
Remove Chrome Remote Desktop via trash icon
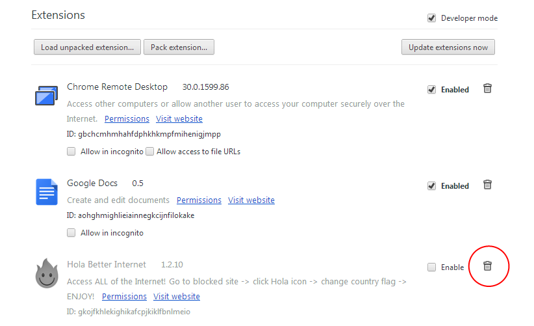(x=487, y=88)
